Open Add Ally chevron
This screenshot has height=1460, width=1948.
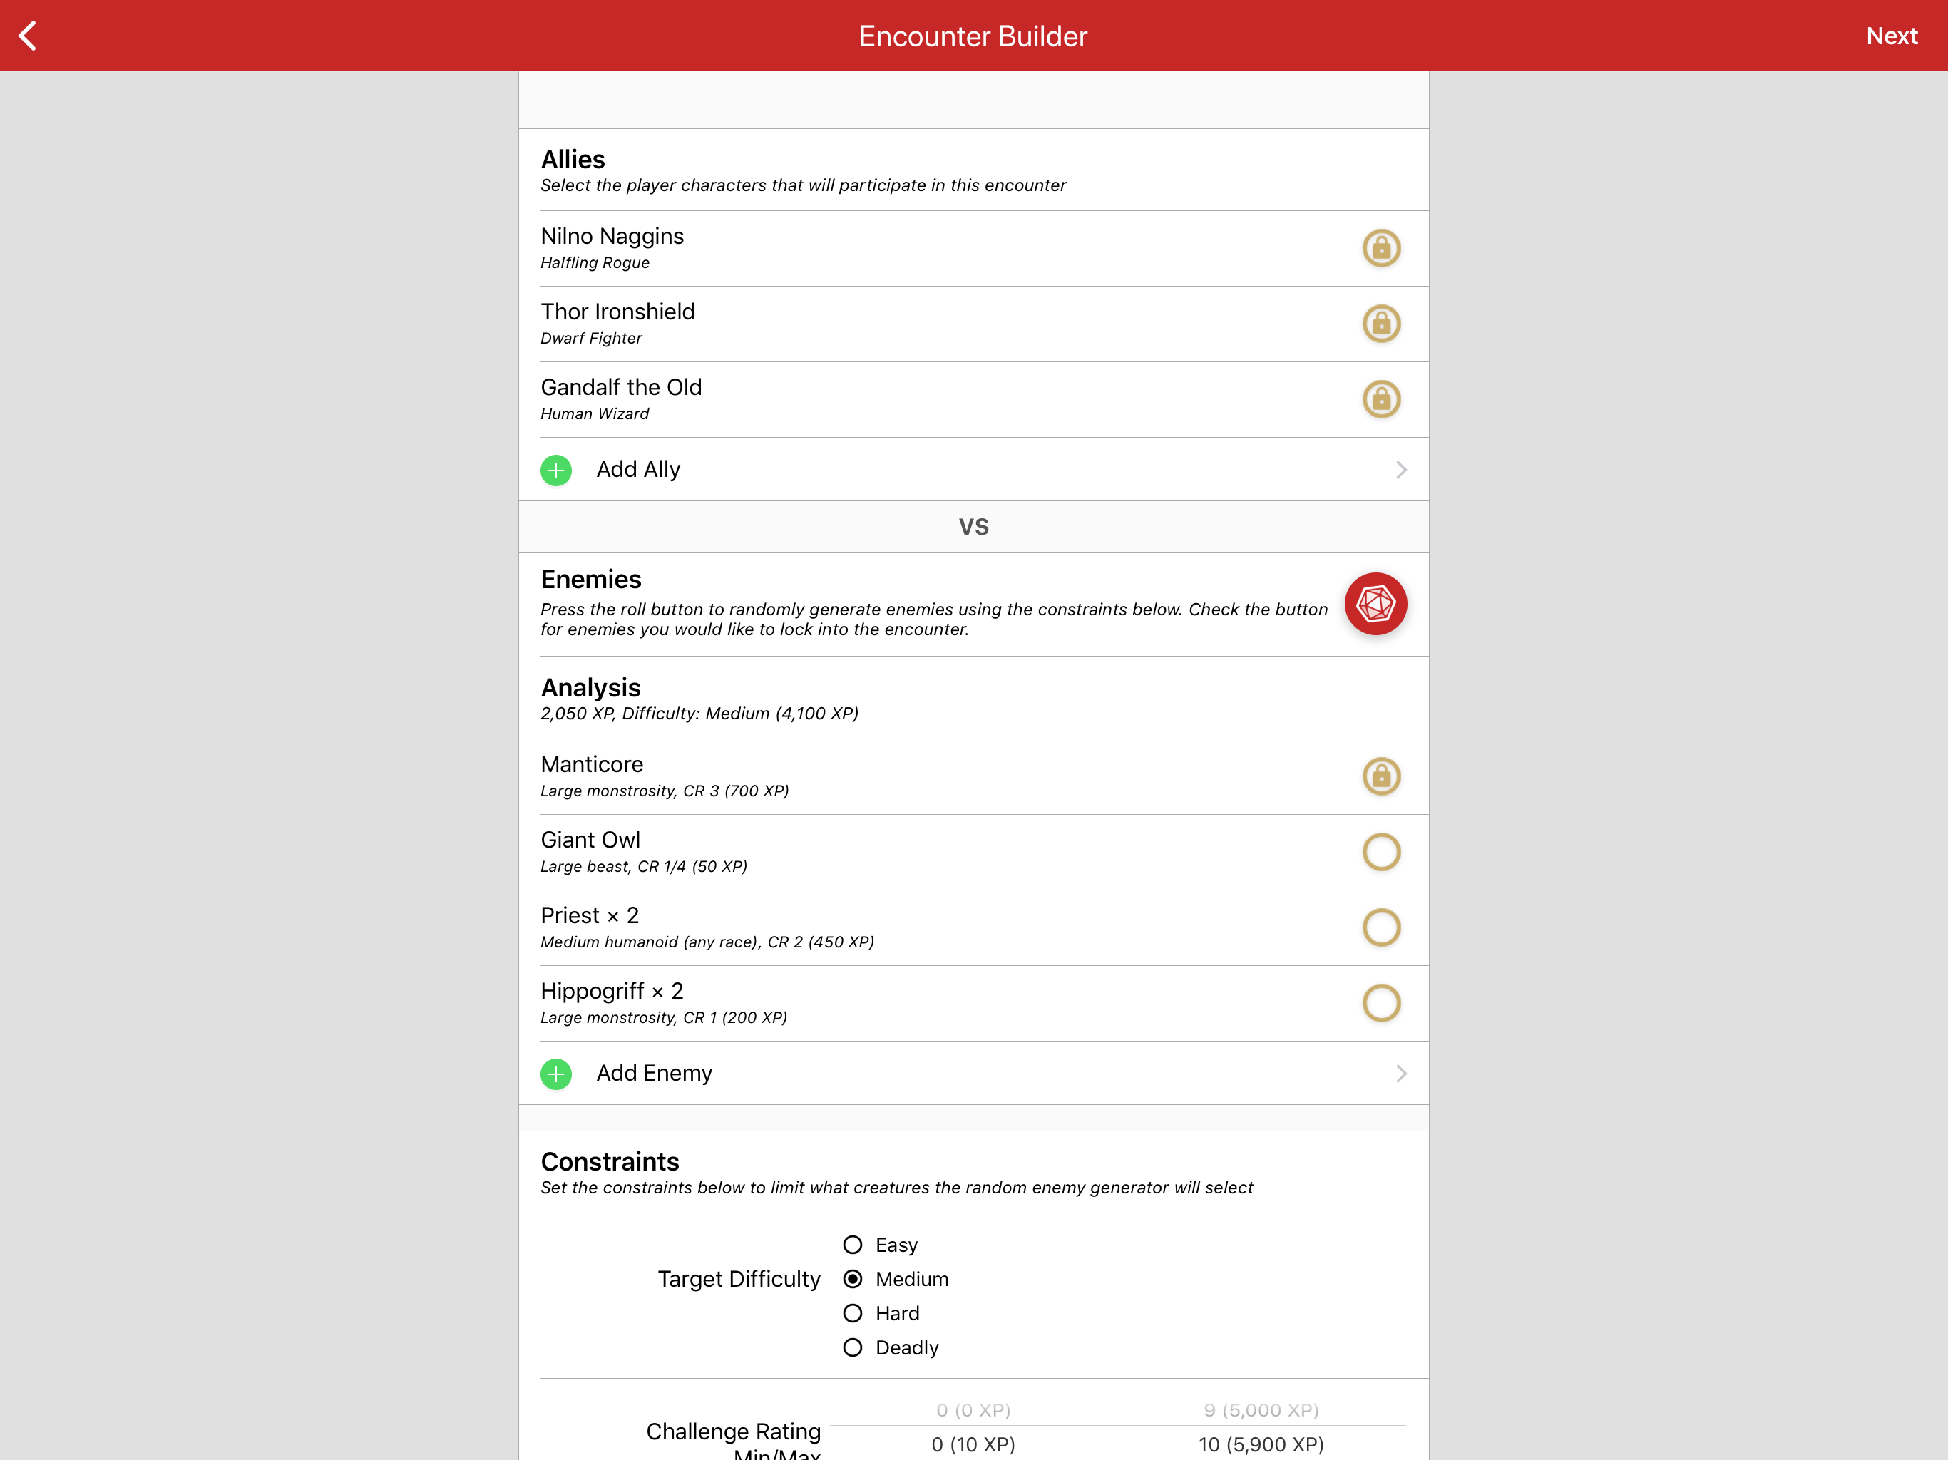pyautogui.click(x=1400, y=471)
